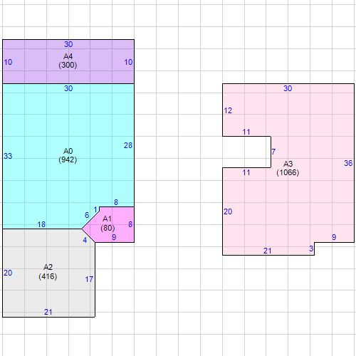The height and width of the screenshot is (356, 356).
Task: Click the 1 dimension label near A1
Action: pos(95,209)
